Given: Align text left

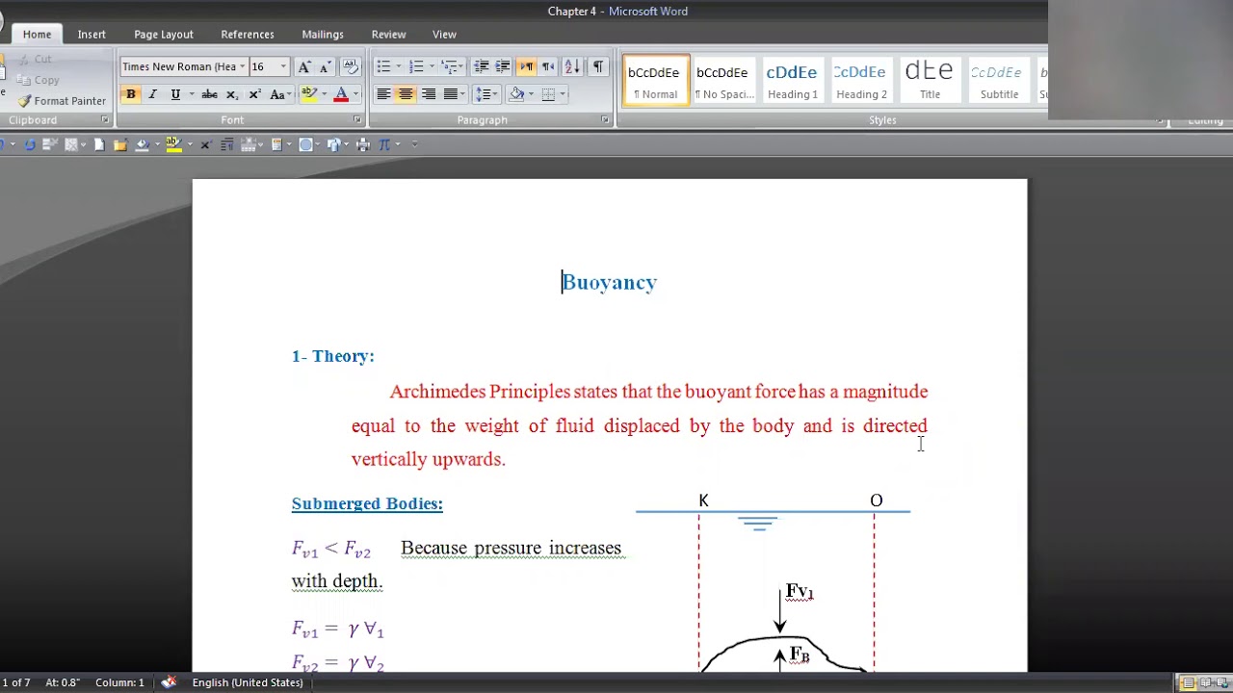Looking at the screenshot, I should (383, 94).
